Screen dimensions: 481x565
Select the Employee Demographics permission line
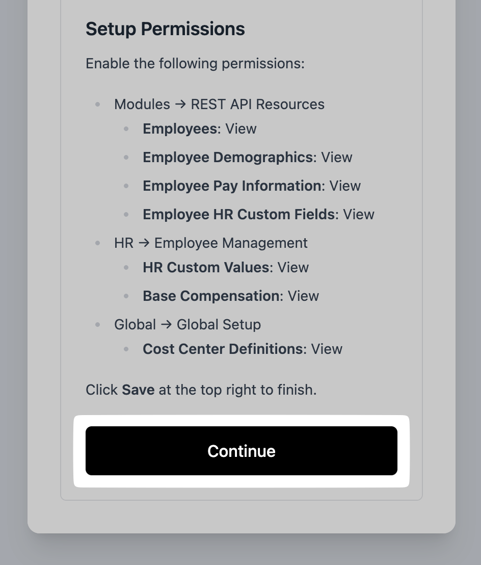(247, 158)
